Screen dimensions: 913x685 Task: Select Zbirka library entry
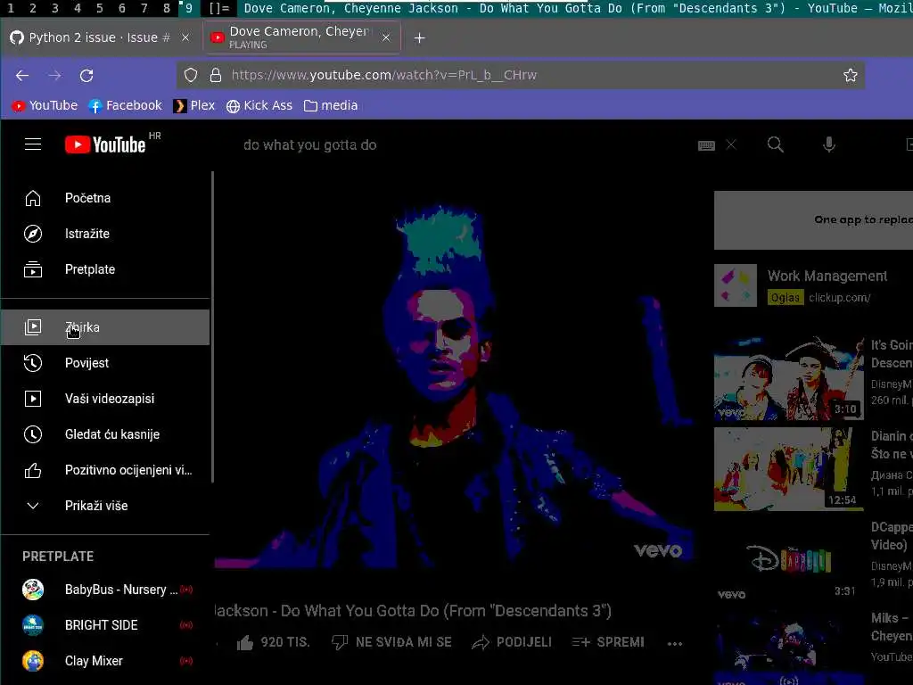105,327
